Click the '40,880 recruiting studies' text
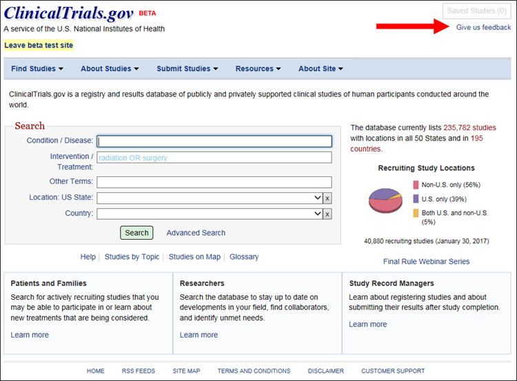 point(398,241)
